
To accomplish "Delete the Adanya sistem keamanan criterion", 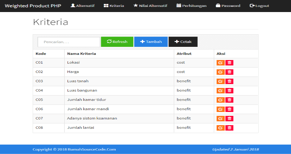I will [x=229, y=119].
